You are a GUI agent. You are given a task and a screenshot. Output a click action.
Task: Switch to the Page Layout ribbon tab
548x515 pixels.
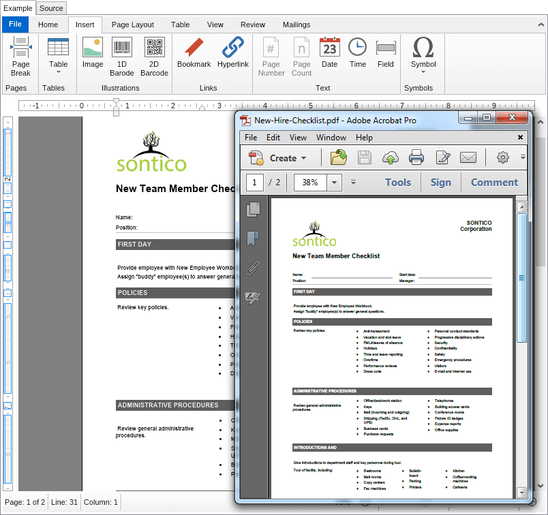[133, 25]
